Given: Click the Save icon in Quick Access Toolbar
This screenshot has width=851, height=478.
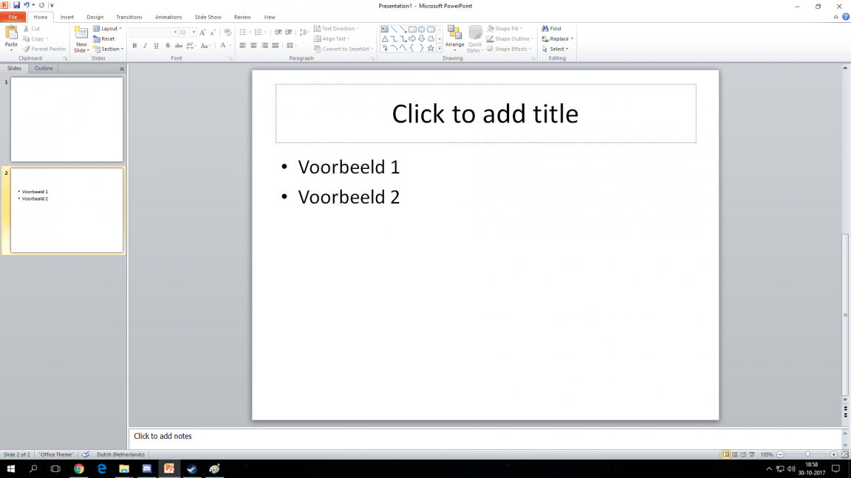Looking at the screenshot, I should point(16,5).
